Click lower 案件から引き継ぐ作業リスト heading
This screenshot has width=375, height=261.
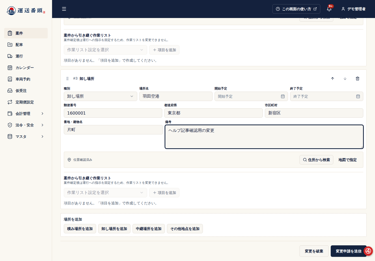click(87, 178)
